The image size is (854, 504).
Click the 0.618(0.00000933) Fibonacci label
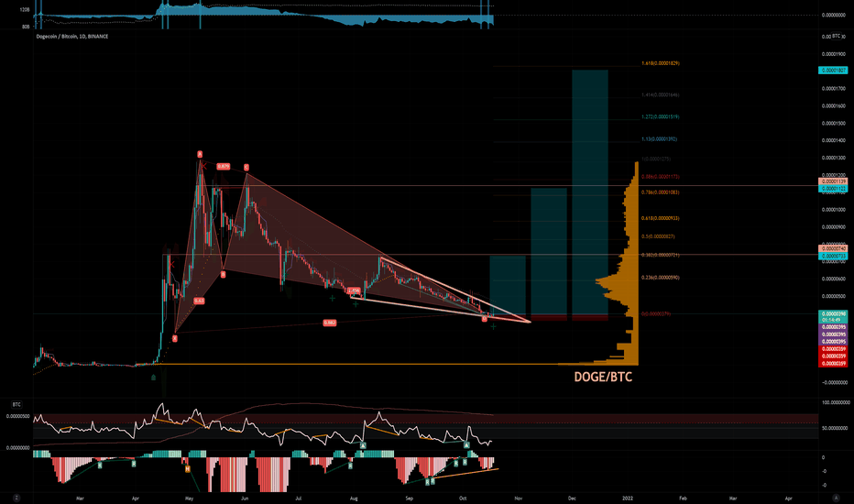point(661,218)
